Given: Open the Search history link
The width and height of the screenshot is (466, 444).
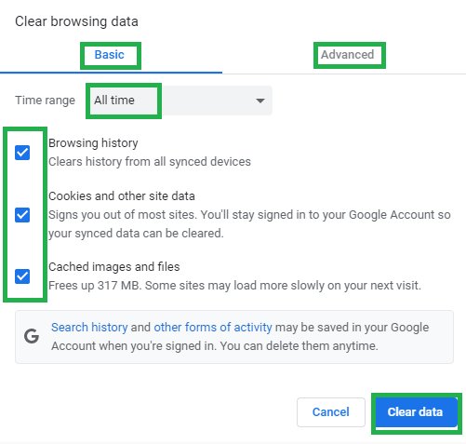Looking at the screenshot, I should tap(89, 328).
